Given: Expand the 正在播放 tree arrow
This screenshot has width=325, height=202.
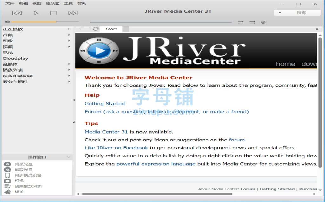Looking at the screenshot, I should (x=69, y=29).
